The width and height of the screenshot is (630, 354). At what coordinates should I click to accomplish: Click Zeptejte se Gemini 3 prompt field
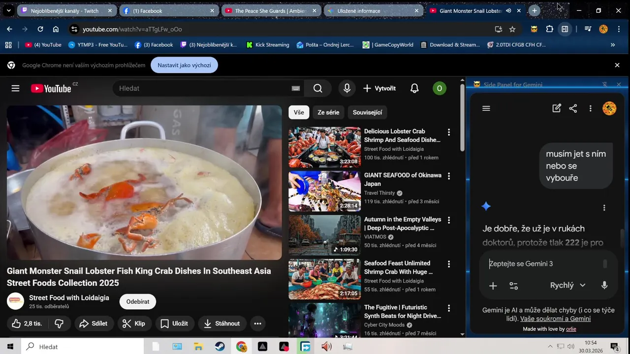pos(544,264)
